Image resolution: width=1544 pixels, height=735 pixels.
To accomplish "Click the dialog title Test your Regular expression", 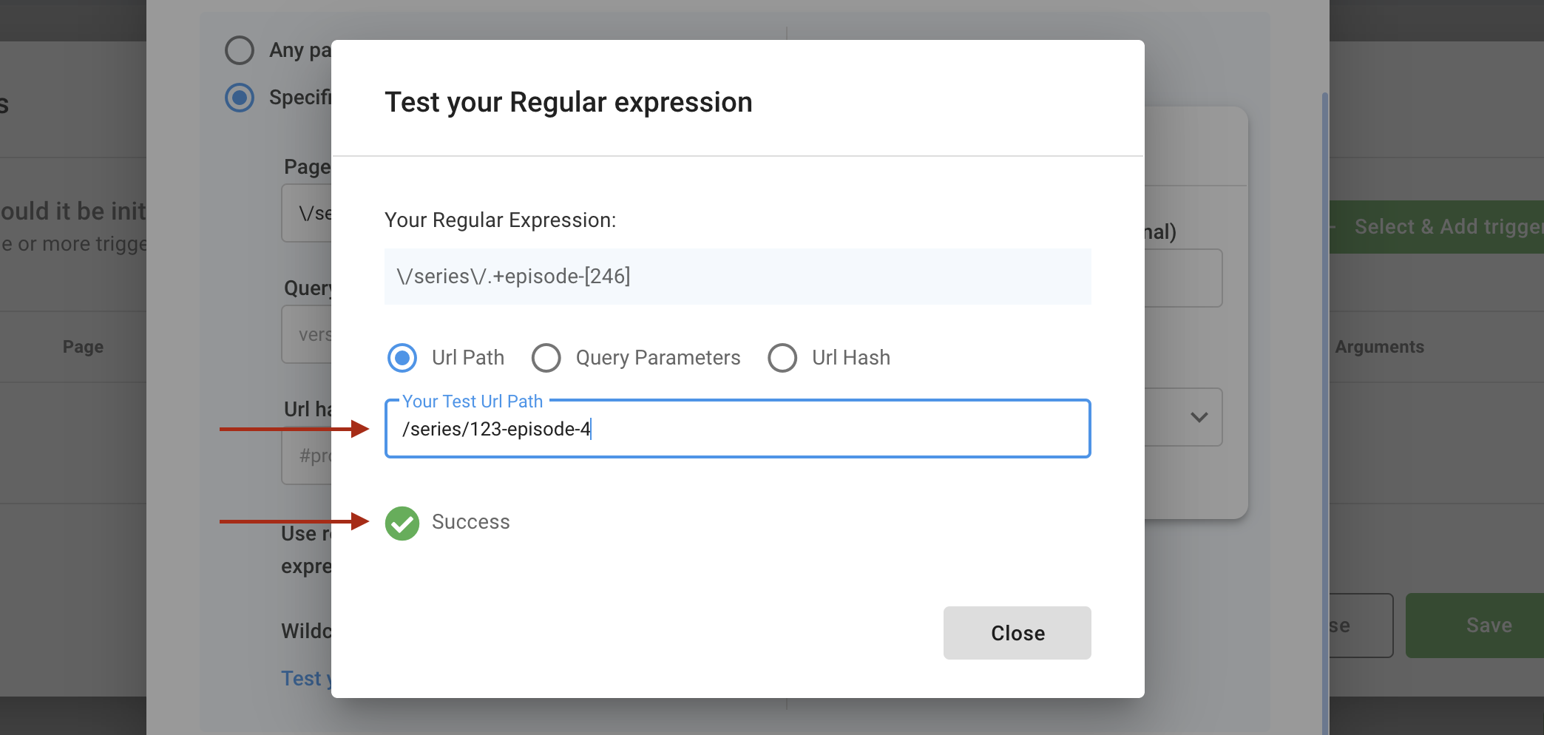I will [569, 102].
